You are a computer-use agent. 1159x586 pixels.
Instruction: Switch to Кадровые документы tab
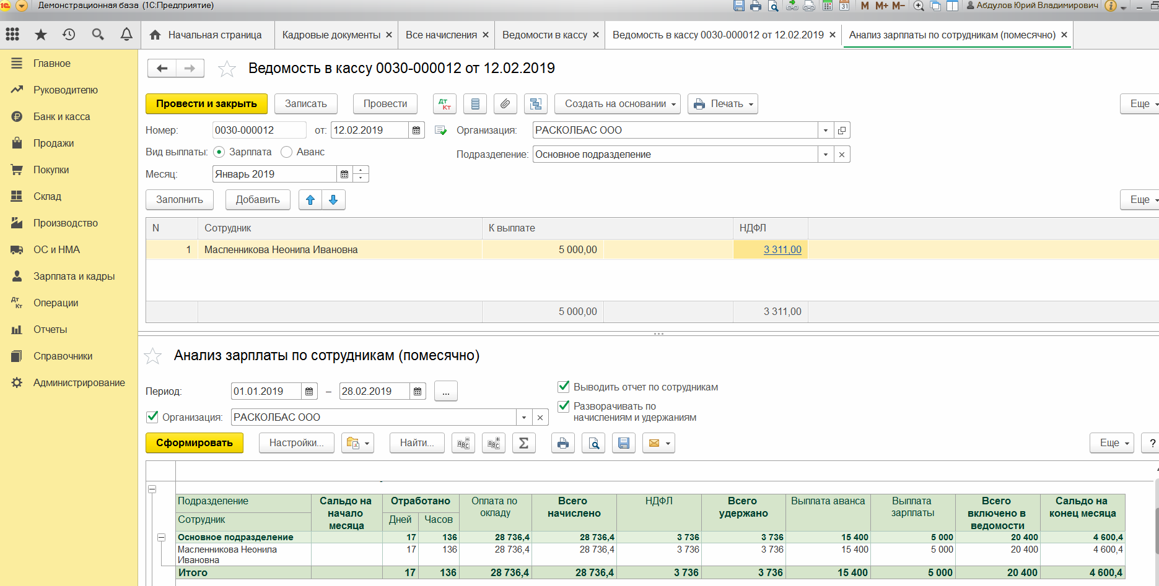click(331, 35)
